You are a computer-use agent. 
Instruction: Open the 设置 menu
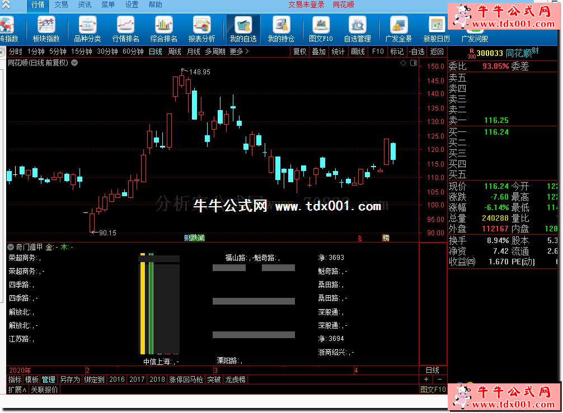pyautogui.click(x=132, y=4)
